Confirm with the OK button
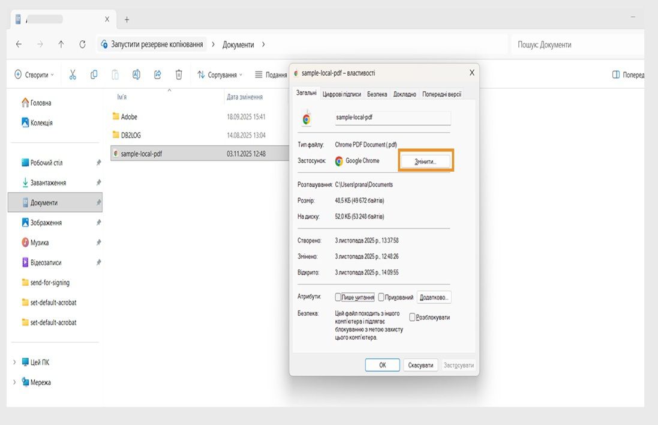Viewport: 658px width, 425px height. tap(382, 365)
